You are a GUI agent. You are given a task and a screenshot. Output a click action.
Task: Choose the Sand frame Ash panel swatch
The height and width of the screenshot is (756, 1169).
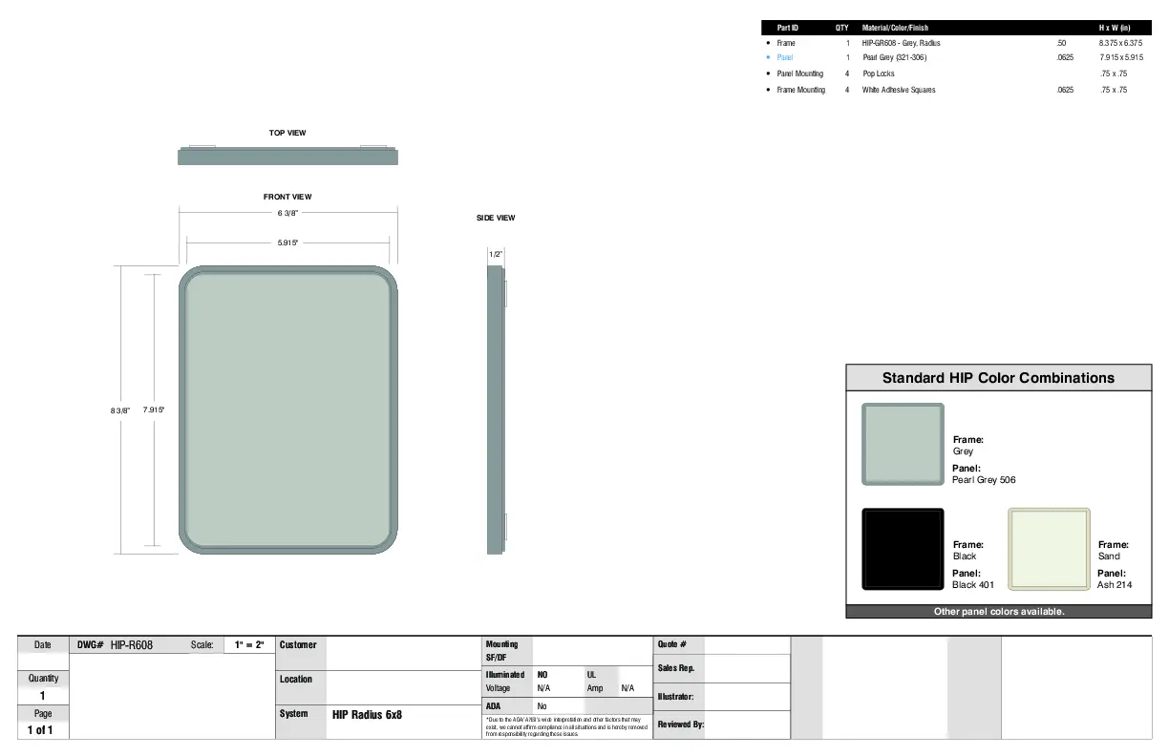coord(1049,549)
